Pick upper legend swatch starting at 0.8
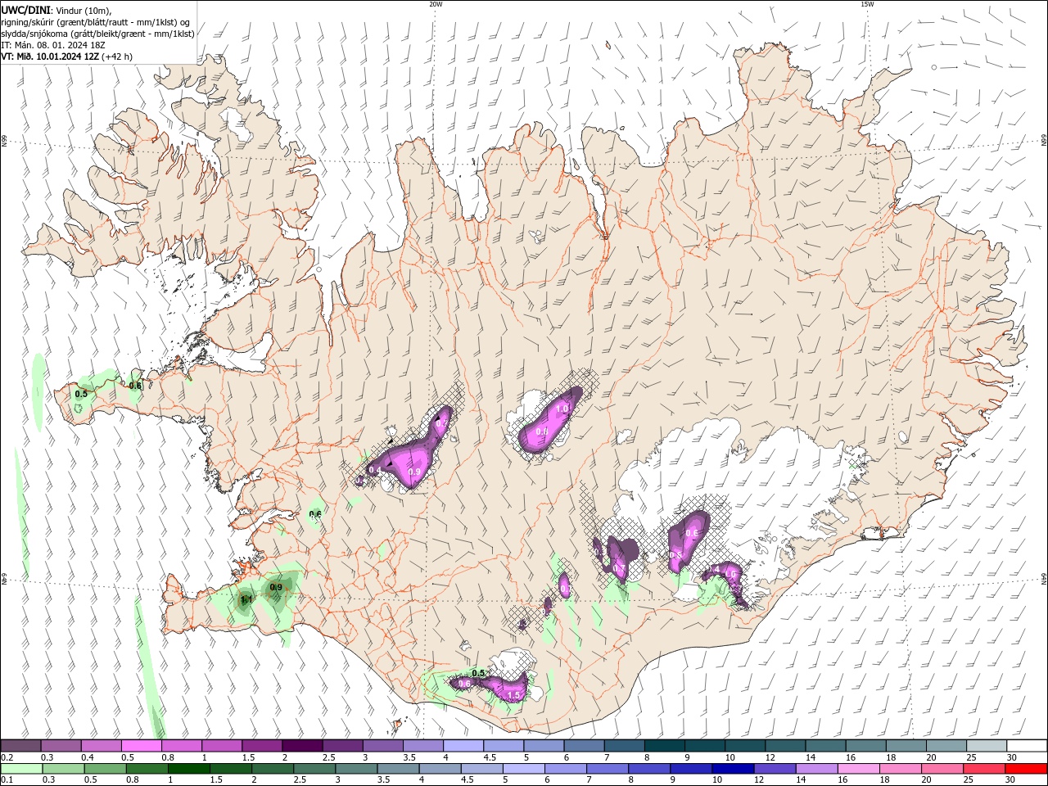Image resolution: width=1048 pixels, height=786 pixels. click(182, 746)
